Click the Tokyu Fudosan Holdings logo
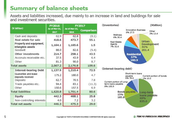Image resolution: width=172 pixels, height=119 pixels. 151,116
